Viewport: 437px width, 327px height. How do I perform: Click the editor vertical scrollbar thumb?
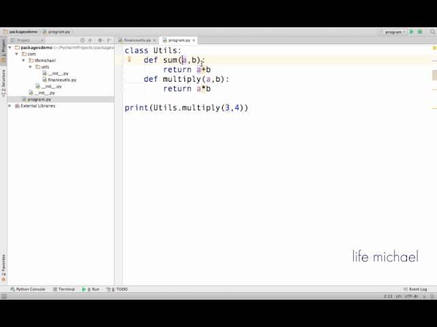click(434, 75)
